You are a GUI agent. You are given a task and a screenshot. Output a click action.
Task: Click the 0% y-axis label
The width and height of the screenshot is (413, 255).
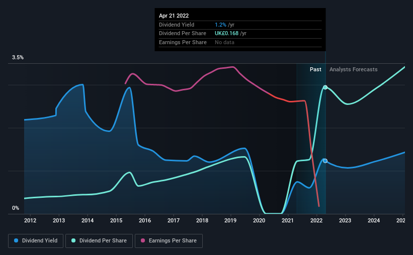pos(16,208)
